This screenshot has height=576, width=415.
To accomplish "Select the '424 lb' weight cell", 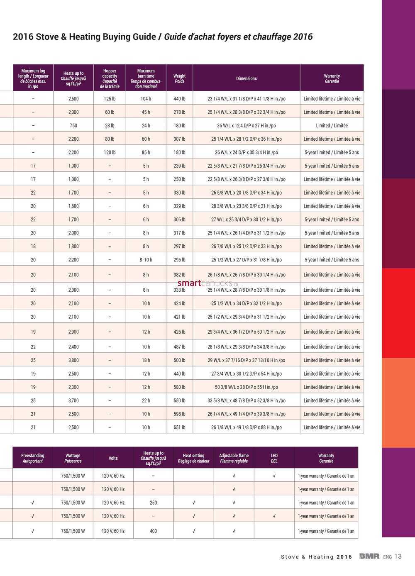I will click(x=179, y=303).
